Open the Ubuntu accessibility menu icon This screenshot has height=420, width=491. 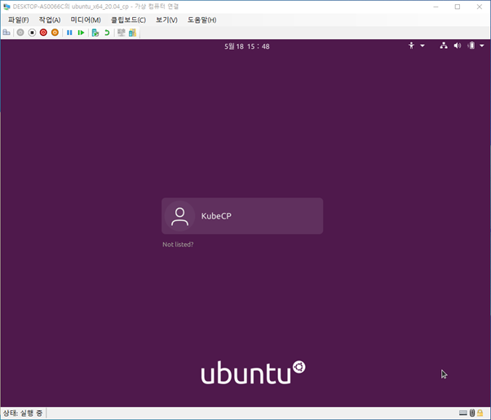click(411, 46)
